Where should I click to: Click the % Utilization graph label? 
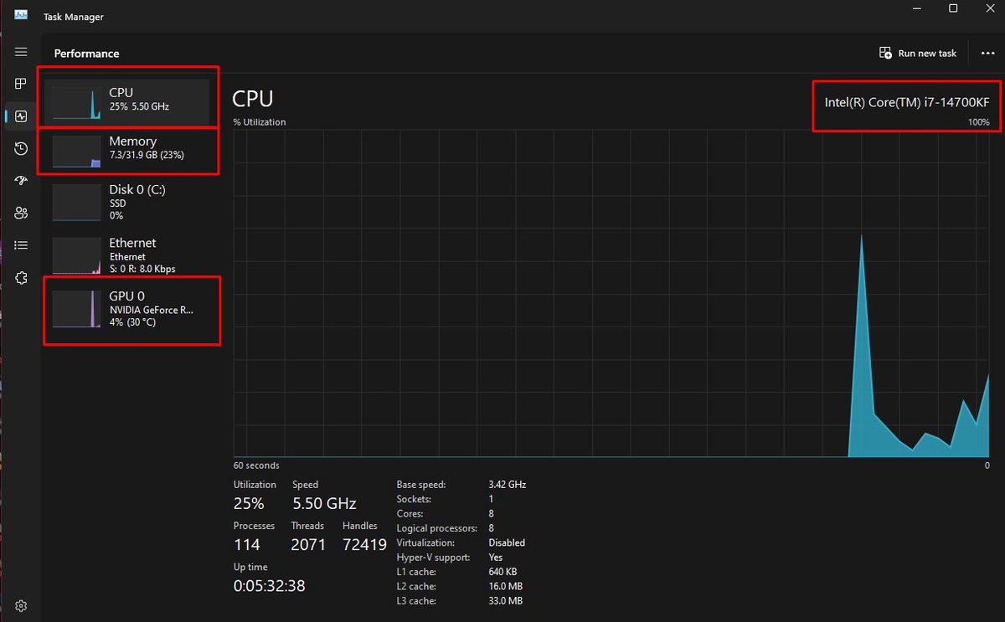[x=259, y=122]
